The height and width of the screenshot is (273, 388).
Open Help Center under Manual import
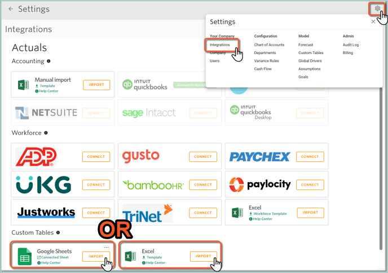[47, 91]
